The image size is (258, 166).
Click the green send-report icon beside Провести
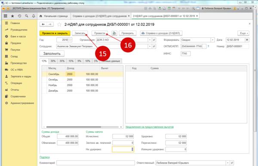click(114, 33)
